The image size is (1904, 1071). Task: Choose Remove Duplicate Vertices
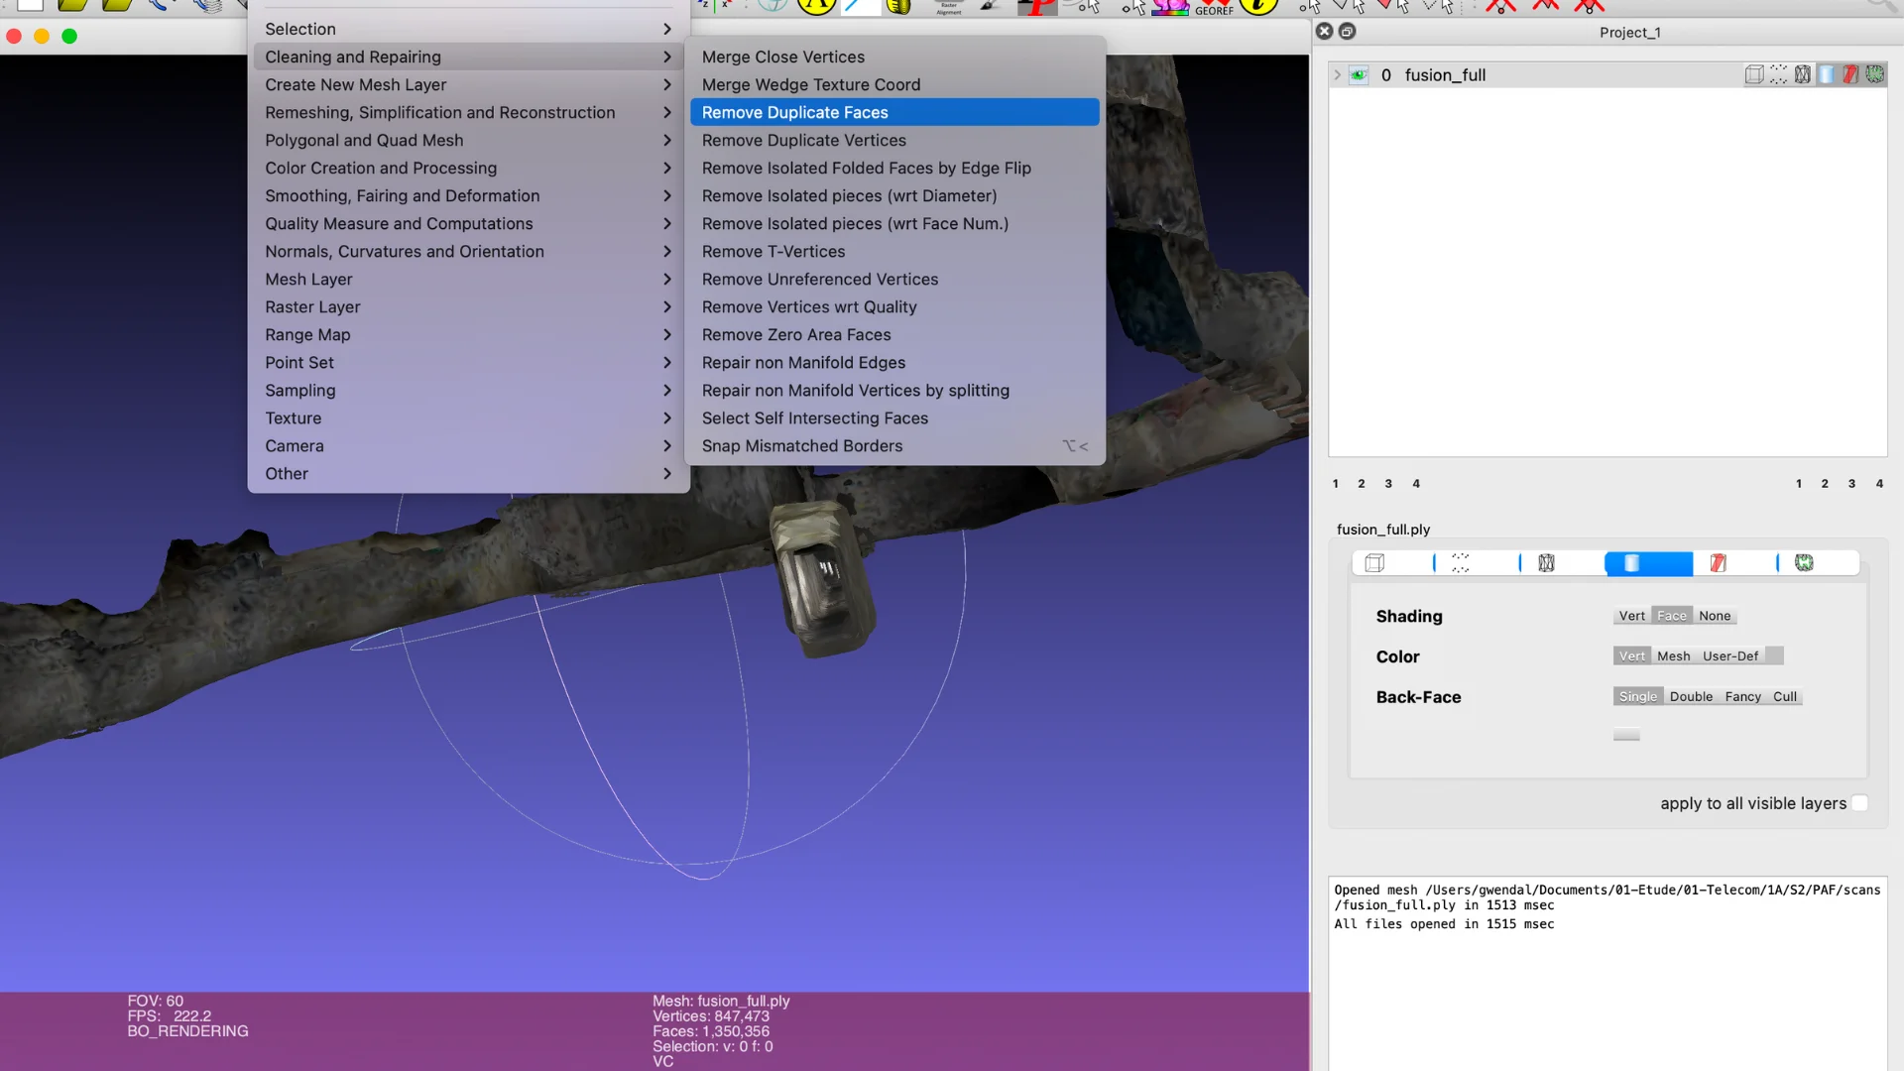click(894, 140)
